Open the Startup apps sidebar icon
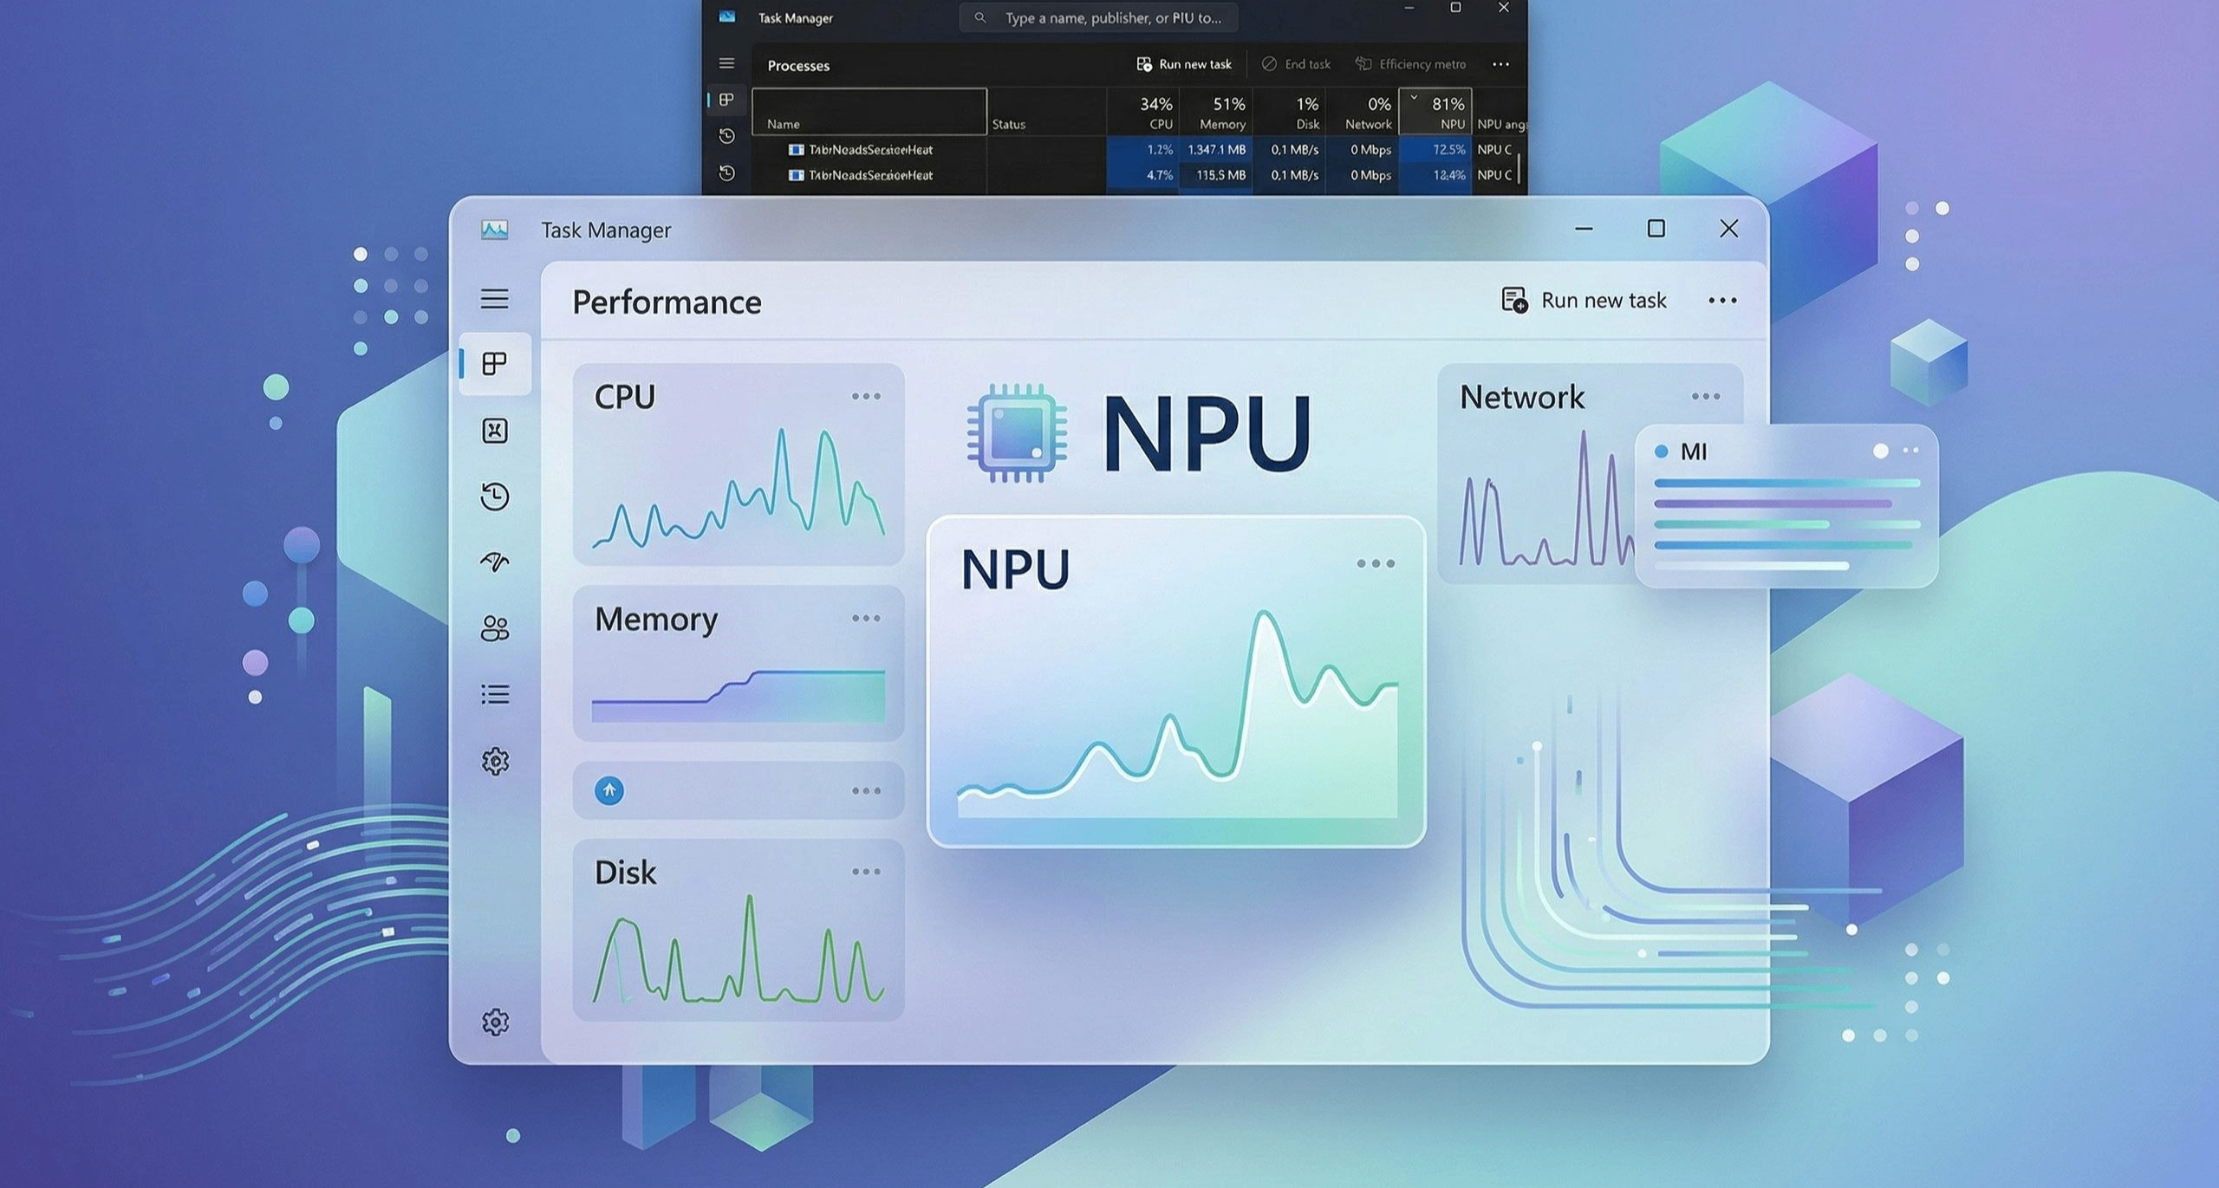 click(495, 562)
